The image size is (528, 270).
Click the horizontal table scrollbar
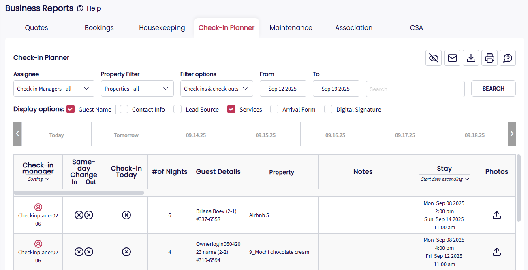[79, 193]
